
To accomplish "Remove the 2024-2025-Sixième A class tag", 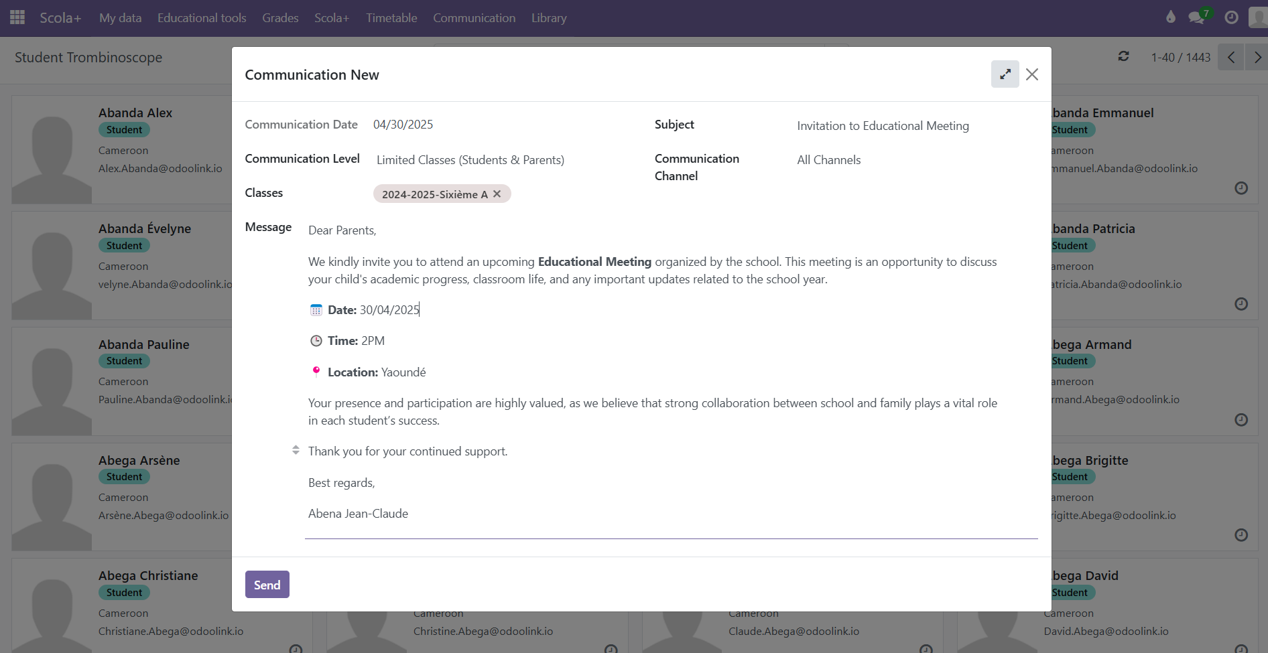I will click(497, 194).
